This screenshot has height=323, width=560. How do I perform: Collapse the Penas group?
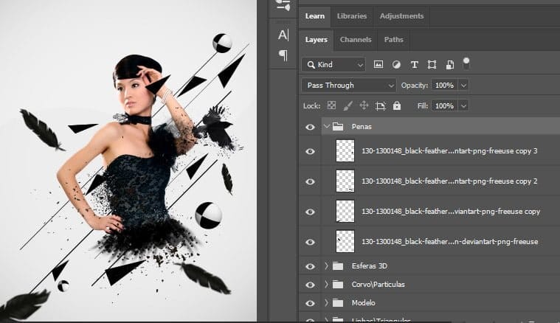coord(326,126)
